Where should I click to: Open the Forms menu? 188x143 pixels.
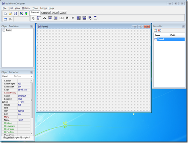click(43, 8)
